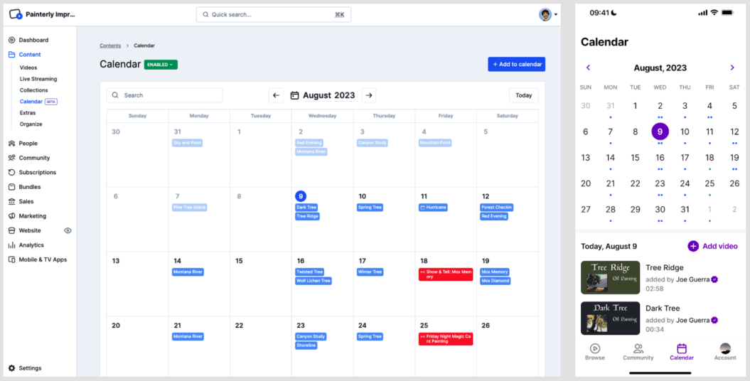Click the Add to calendar button
This screenshot has height=381, width=750.
point(517,64)
